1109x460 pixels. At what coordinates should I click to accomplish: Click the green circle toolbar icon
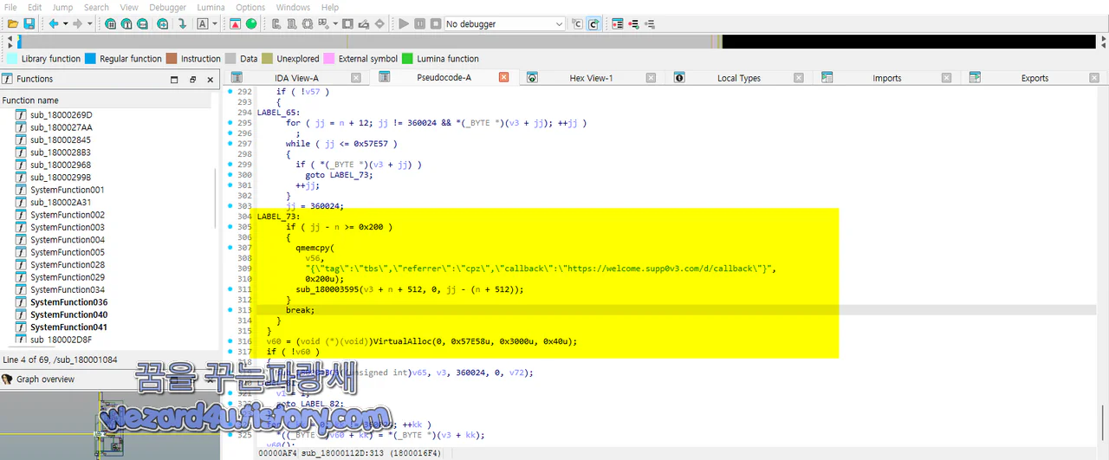point(251,24)
